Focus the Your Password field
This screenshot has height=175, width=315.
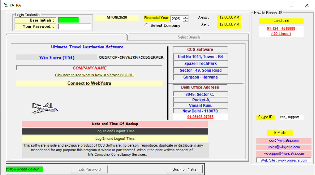pos(74,27)
